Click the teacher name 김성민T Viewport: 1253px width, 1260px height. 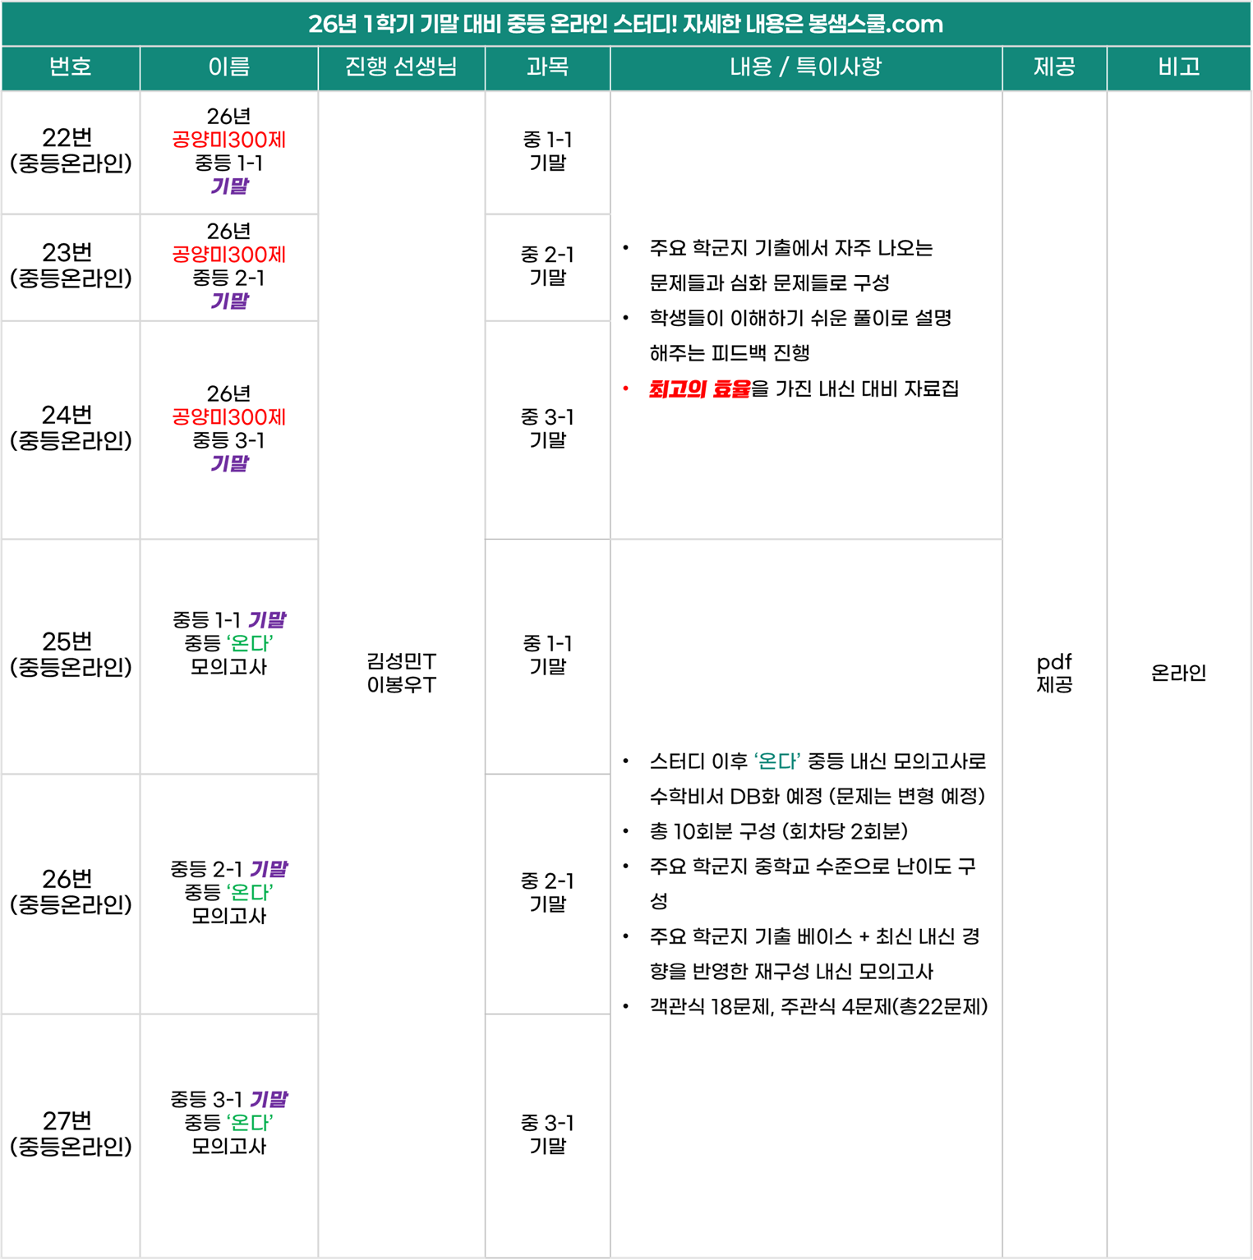click(402, 661)
